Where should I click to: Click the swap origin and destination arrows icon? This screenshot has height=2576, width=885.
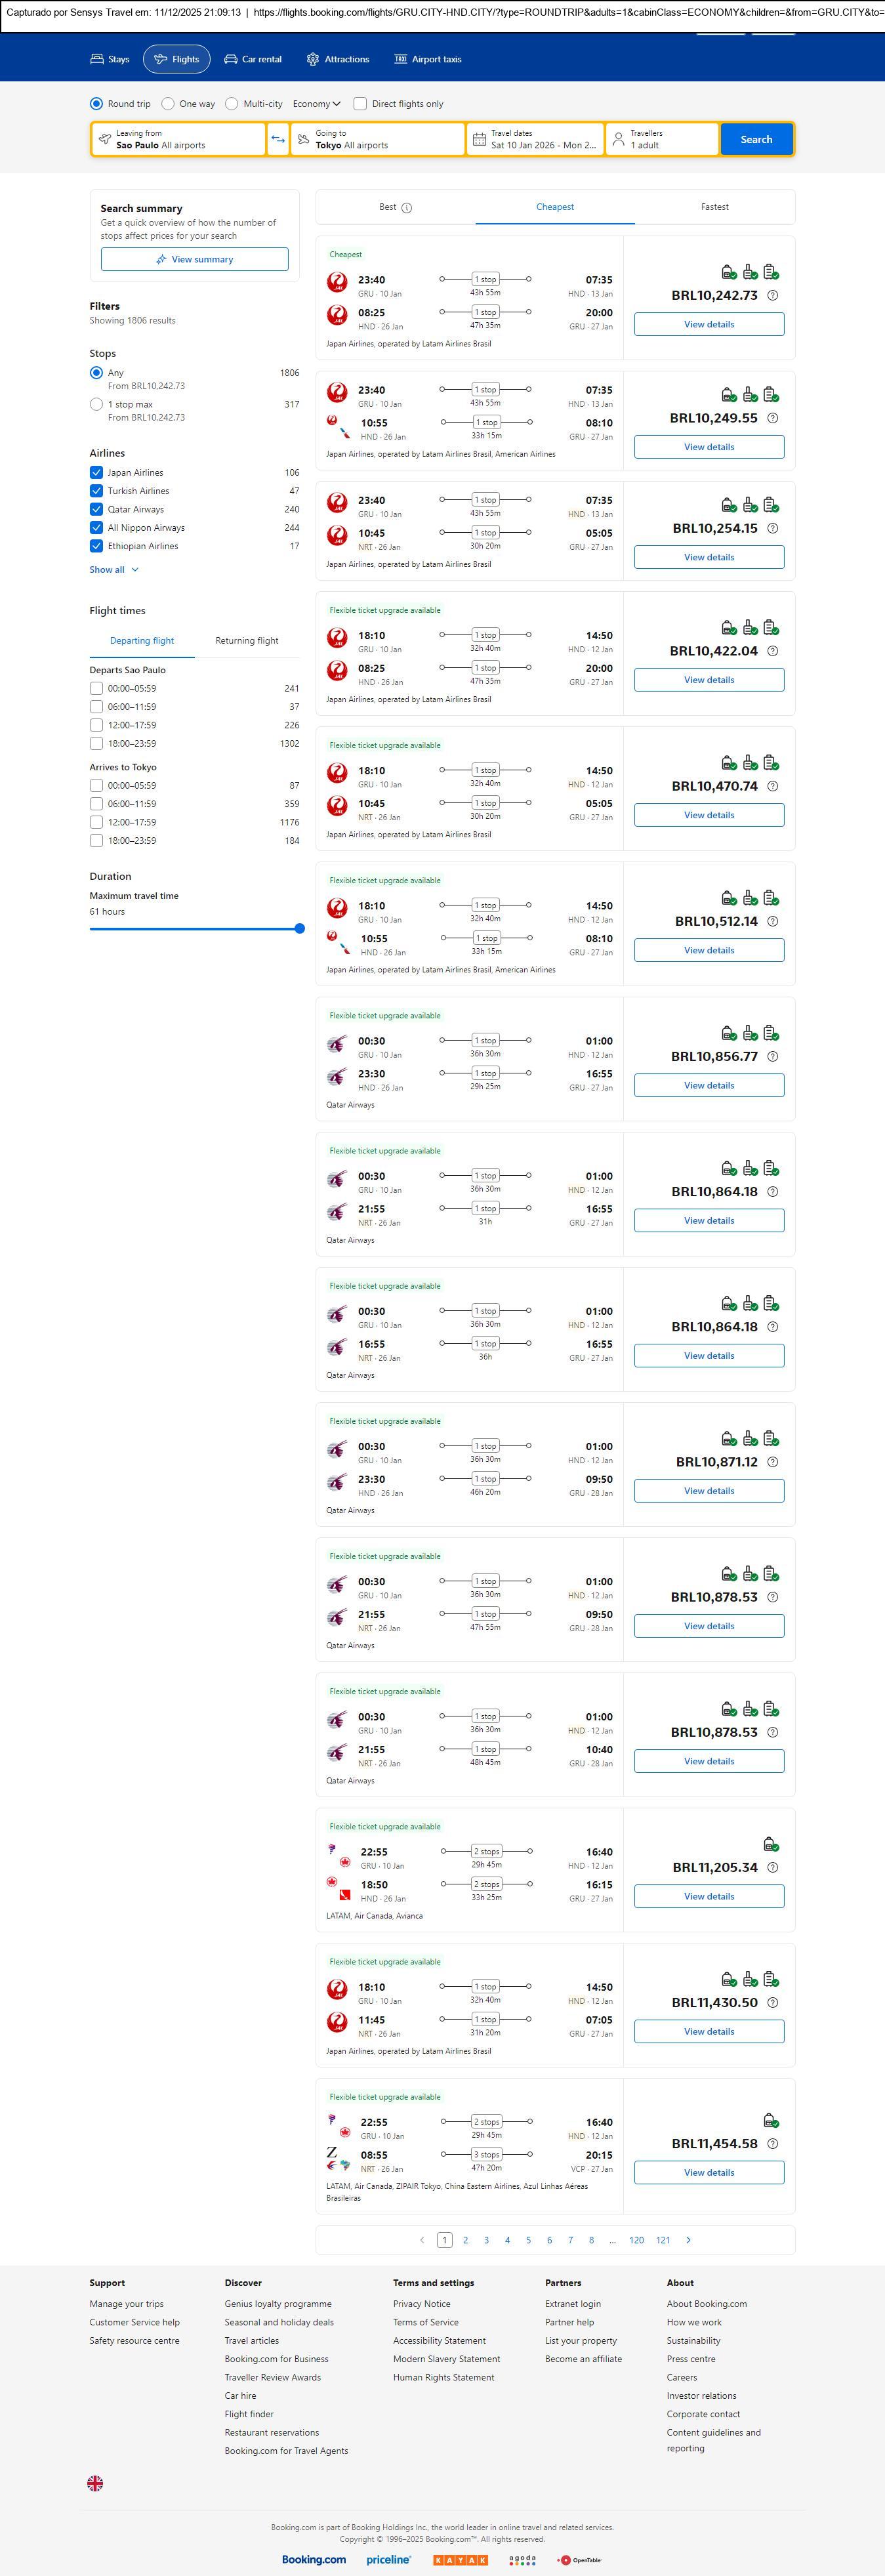point(278,139)
